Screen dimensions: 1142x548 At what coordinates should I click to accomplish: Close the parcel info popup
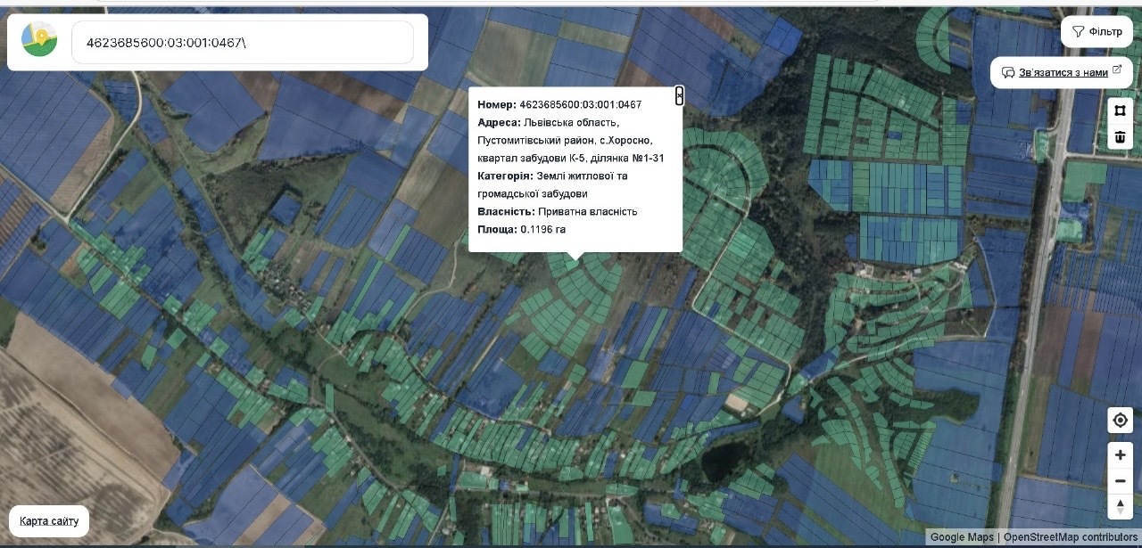click(x=679, y=95)
